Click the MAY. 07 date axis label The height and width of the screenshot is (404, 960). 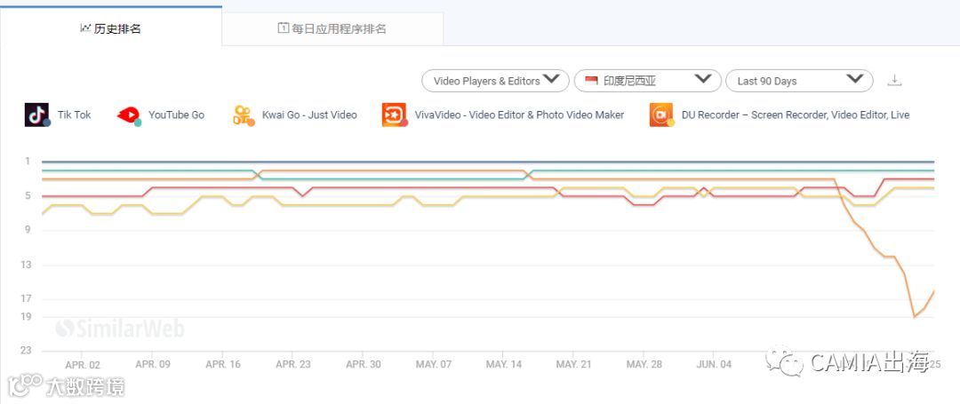[434, 364]
